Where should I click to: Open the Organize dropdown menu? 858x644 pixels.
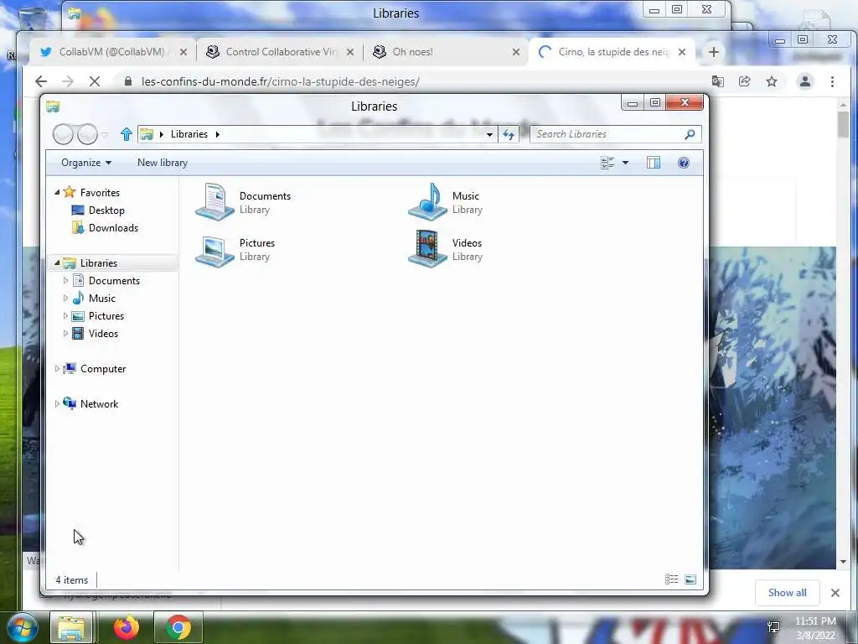tap(86, 163)
